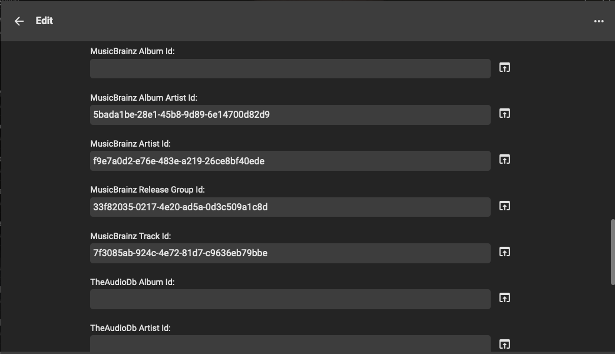Go back using the arrow icon
Image resolution: width=615 pixels, height=354 pixels.
[19, 21]
